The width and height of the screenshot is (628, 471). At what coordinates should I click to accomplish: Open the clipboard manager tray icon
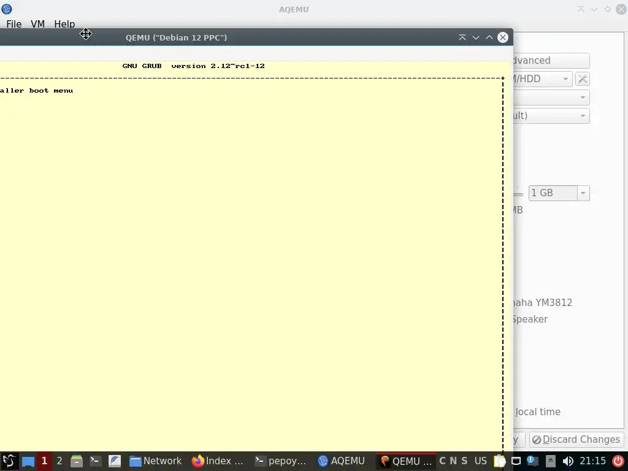click(x=499, y=461)
